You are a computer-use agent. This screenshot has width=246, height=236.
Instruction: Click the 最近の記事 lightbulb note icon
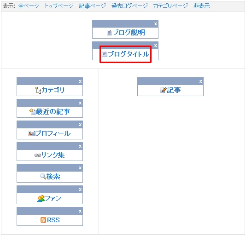tap(32, 112)
